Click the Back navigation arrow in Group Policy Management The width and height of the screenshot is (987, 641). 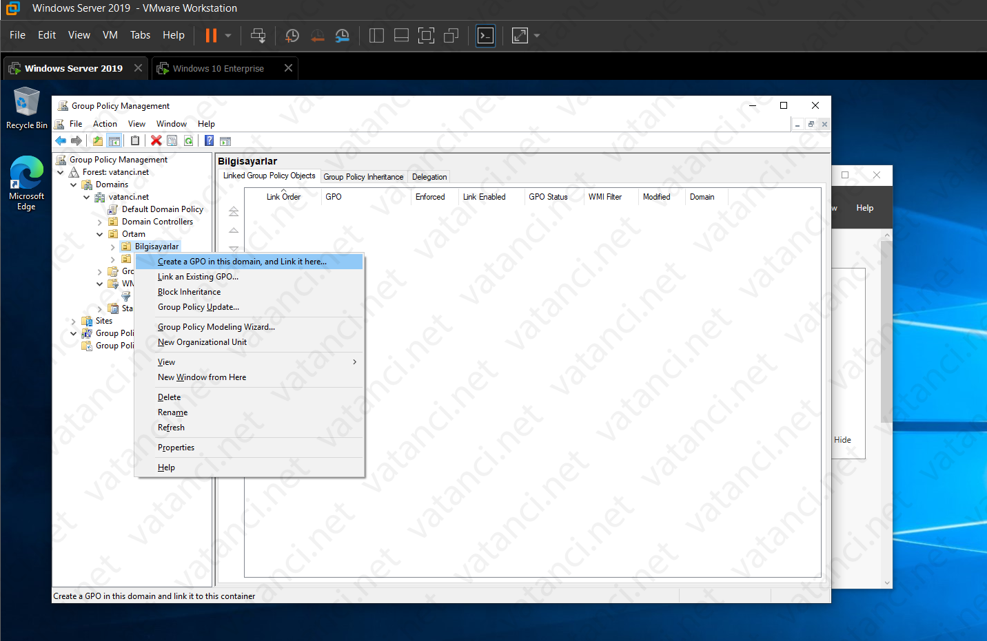point(61,140)
